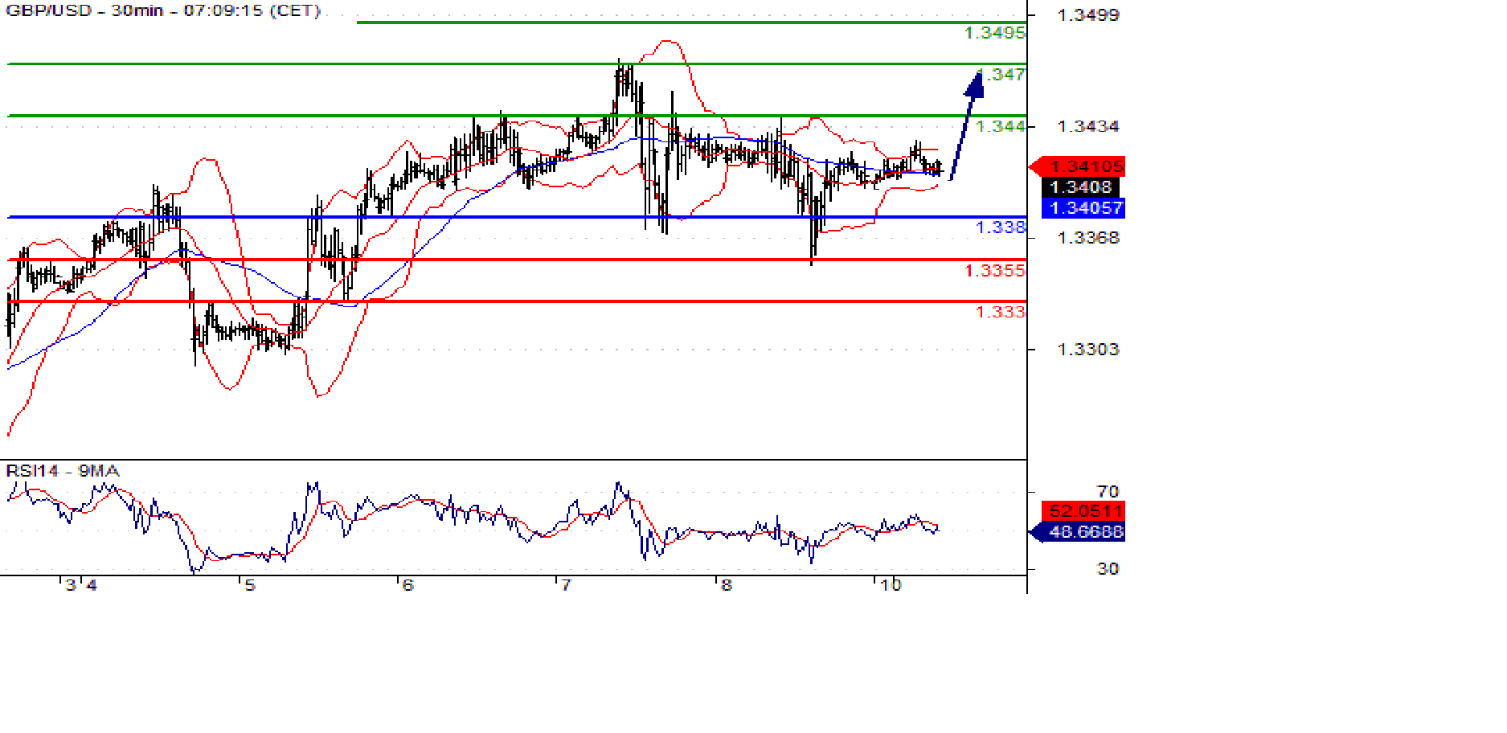
Task: Click date 6 on the time axis
Action: pos(407,585)
